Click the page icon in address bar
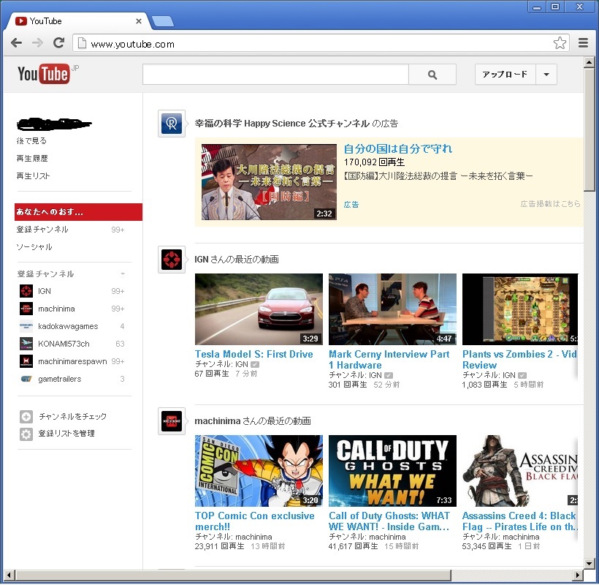599x585 pixels. (82, 43)
